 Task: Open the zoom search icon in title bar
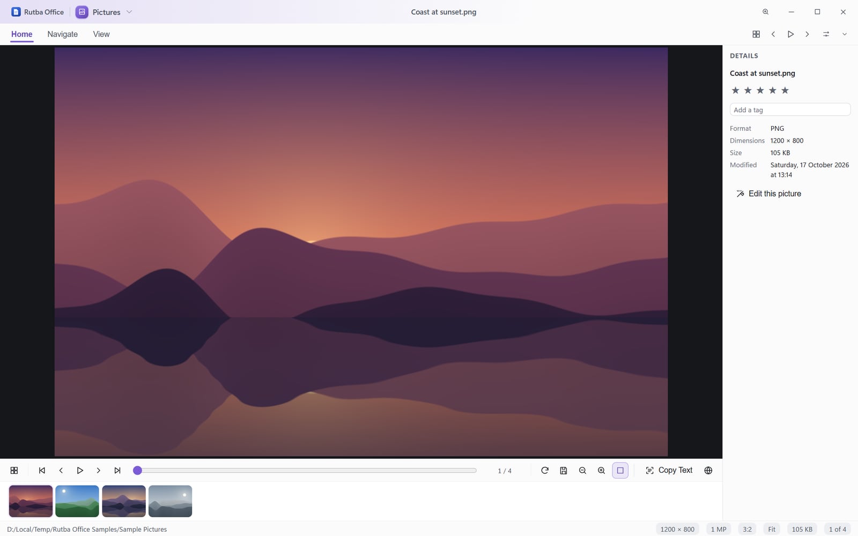pyautogui.click(x=765, y=12)
